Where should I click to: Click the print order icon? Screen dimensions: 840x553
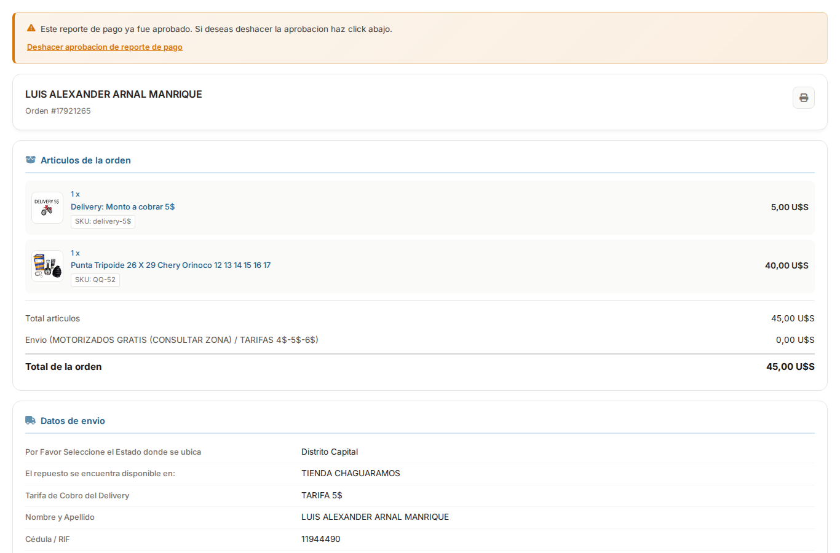803,97
